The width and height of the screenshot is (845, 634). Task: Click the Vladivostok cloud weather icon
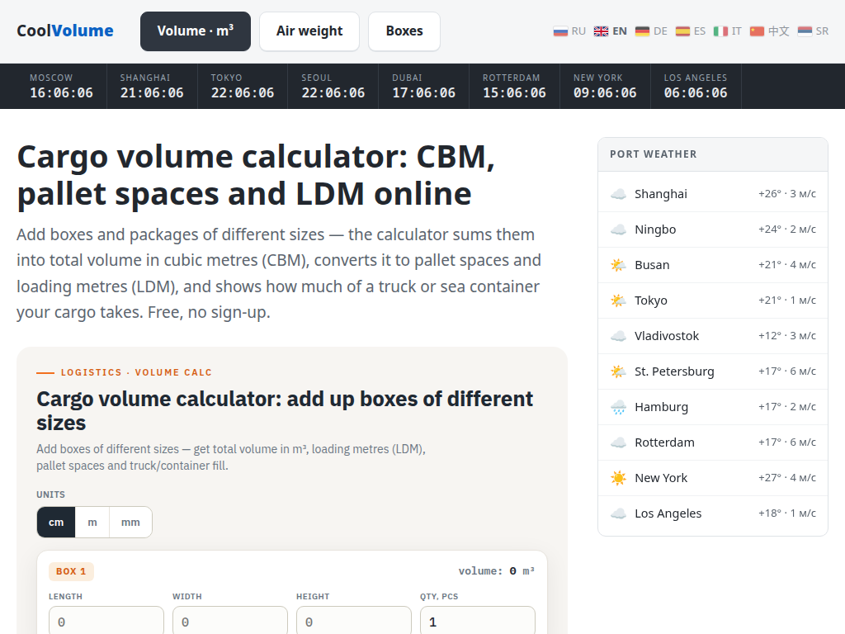(618, 336)
